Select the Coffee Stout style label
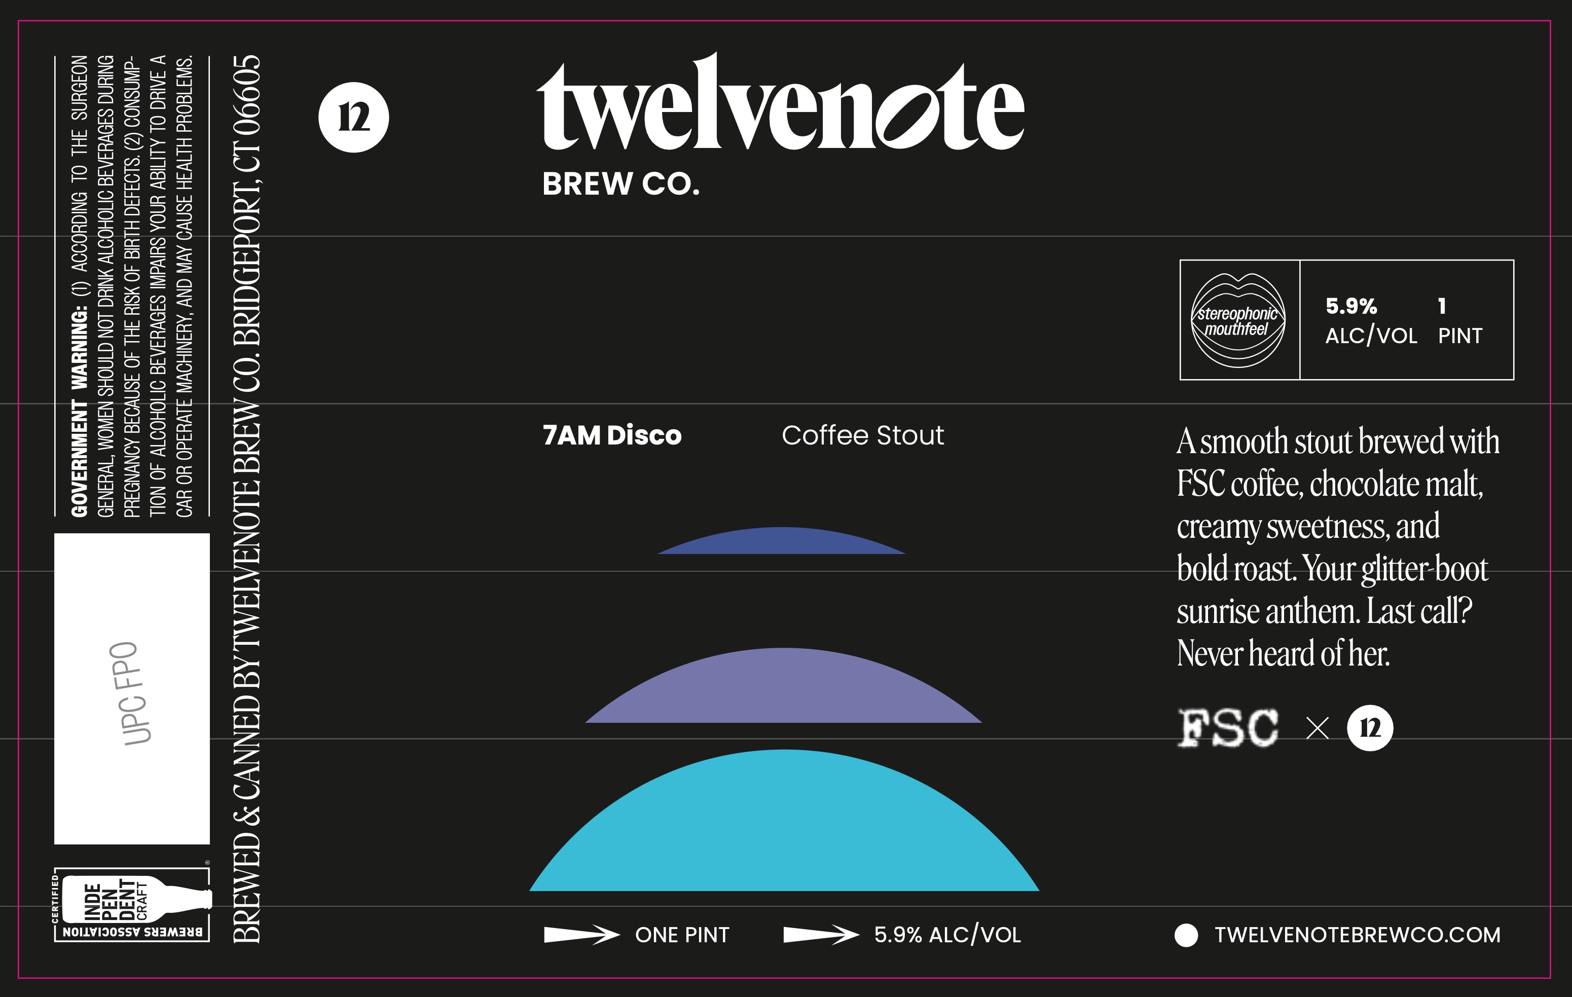This screenshot has width=1572, height=997. [862, 435]
